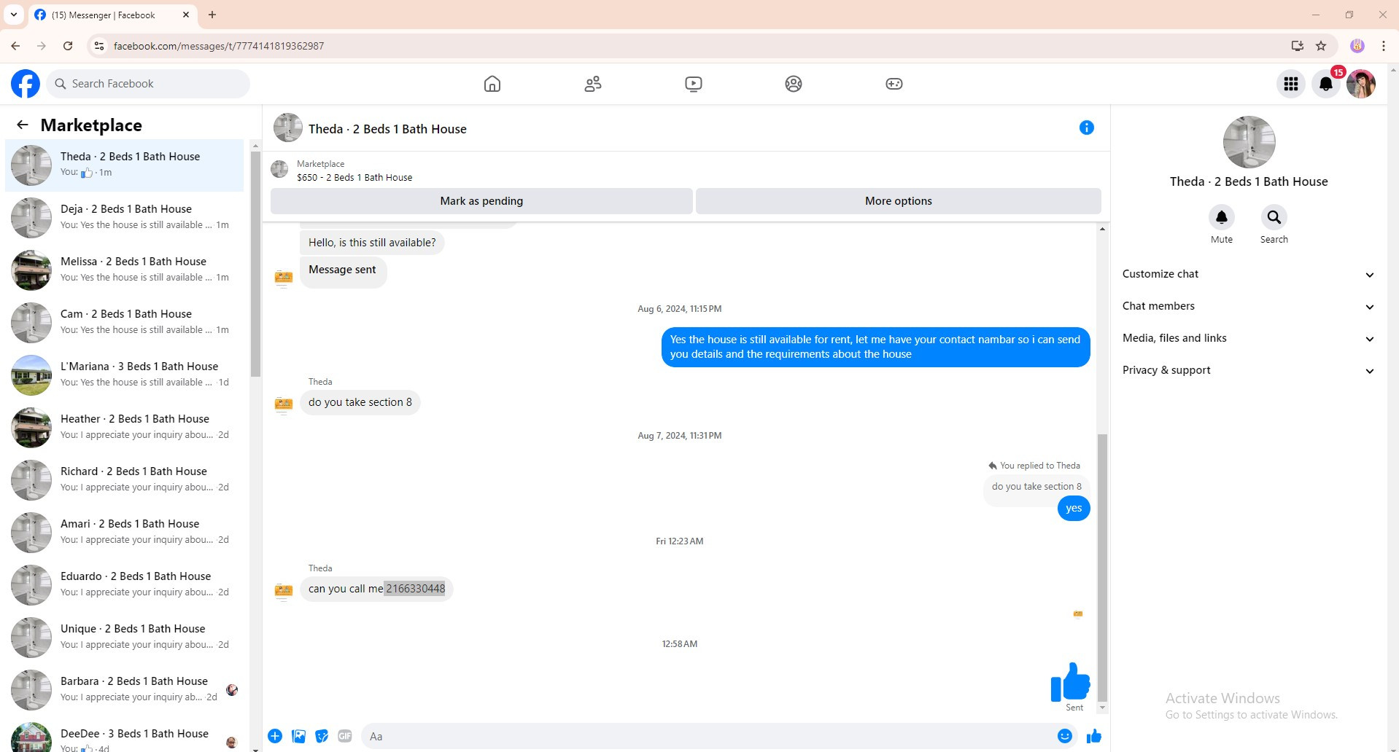The image size is (1399, 752).
Task: Click the phone number 2166330448 in message
Action: [415, 589]
